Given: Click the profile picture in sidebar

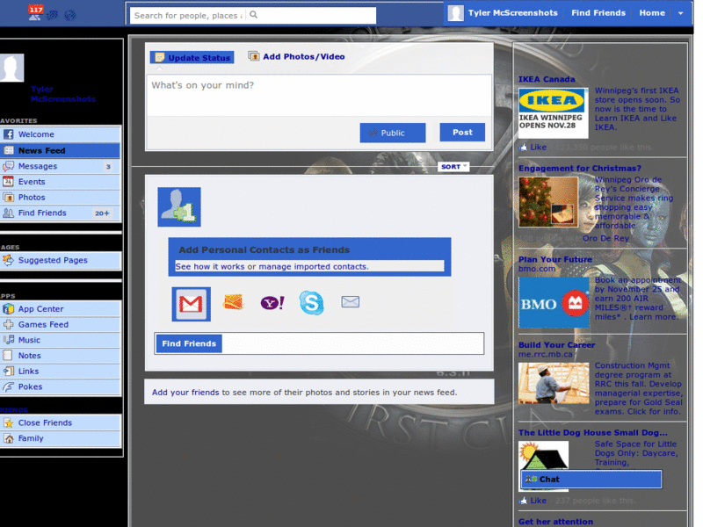Looking at the screenshot, I should pyautogui.click(x=11, y=68).
